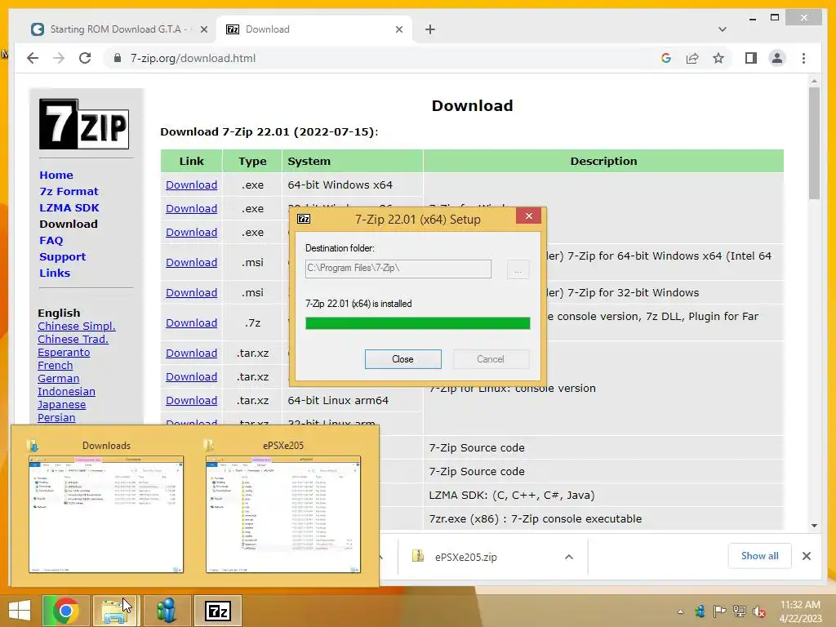Select the ePSXe205 window preview thumbnail

click(x=283, y=514)
